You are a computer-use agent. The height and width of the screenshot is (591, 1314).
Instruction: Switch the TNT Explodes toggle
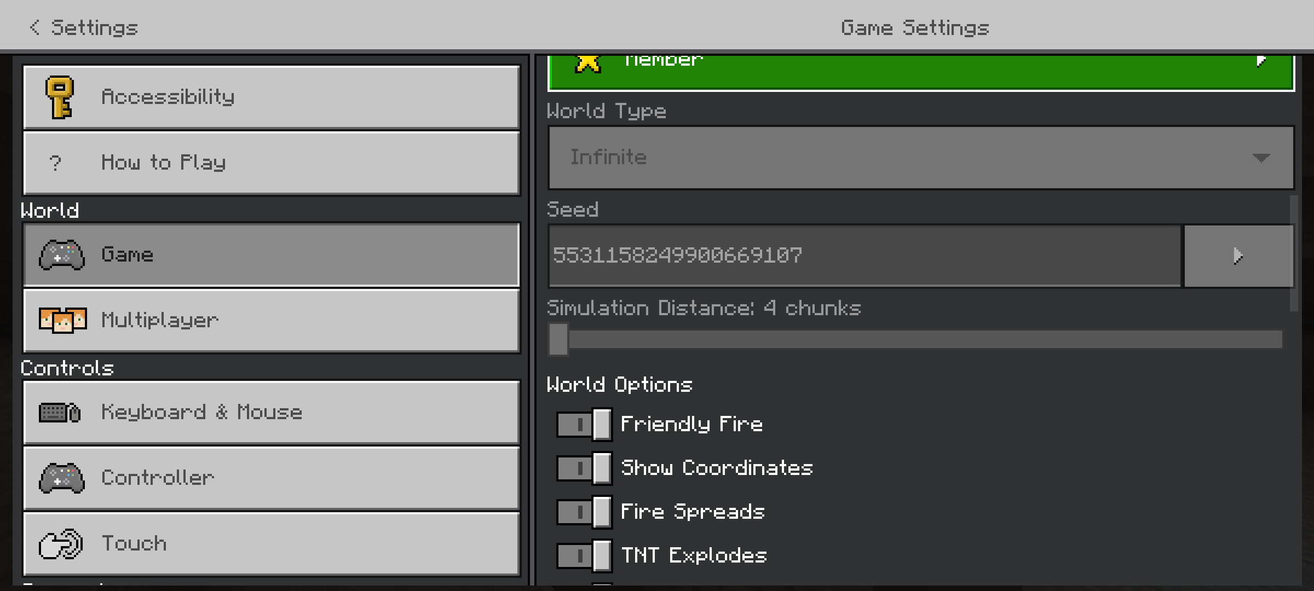click(584, 555)
